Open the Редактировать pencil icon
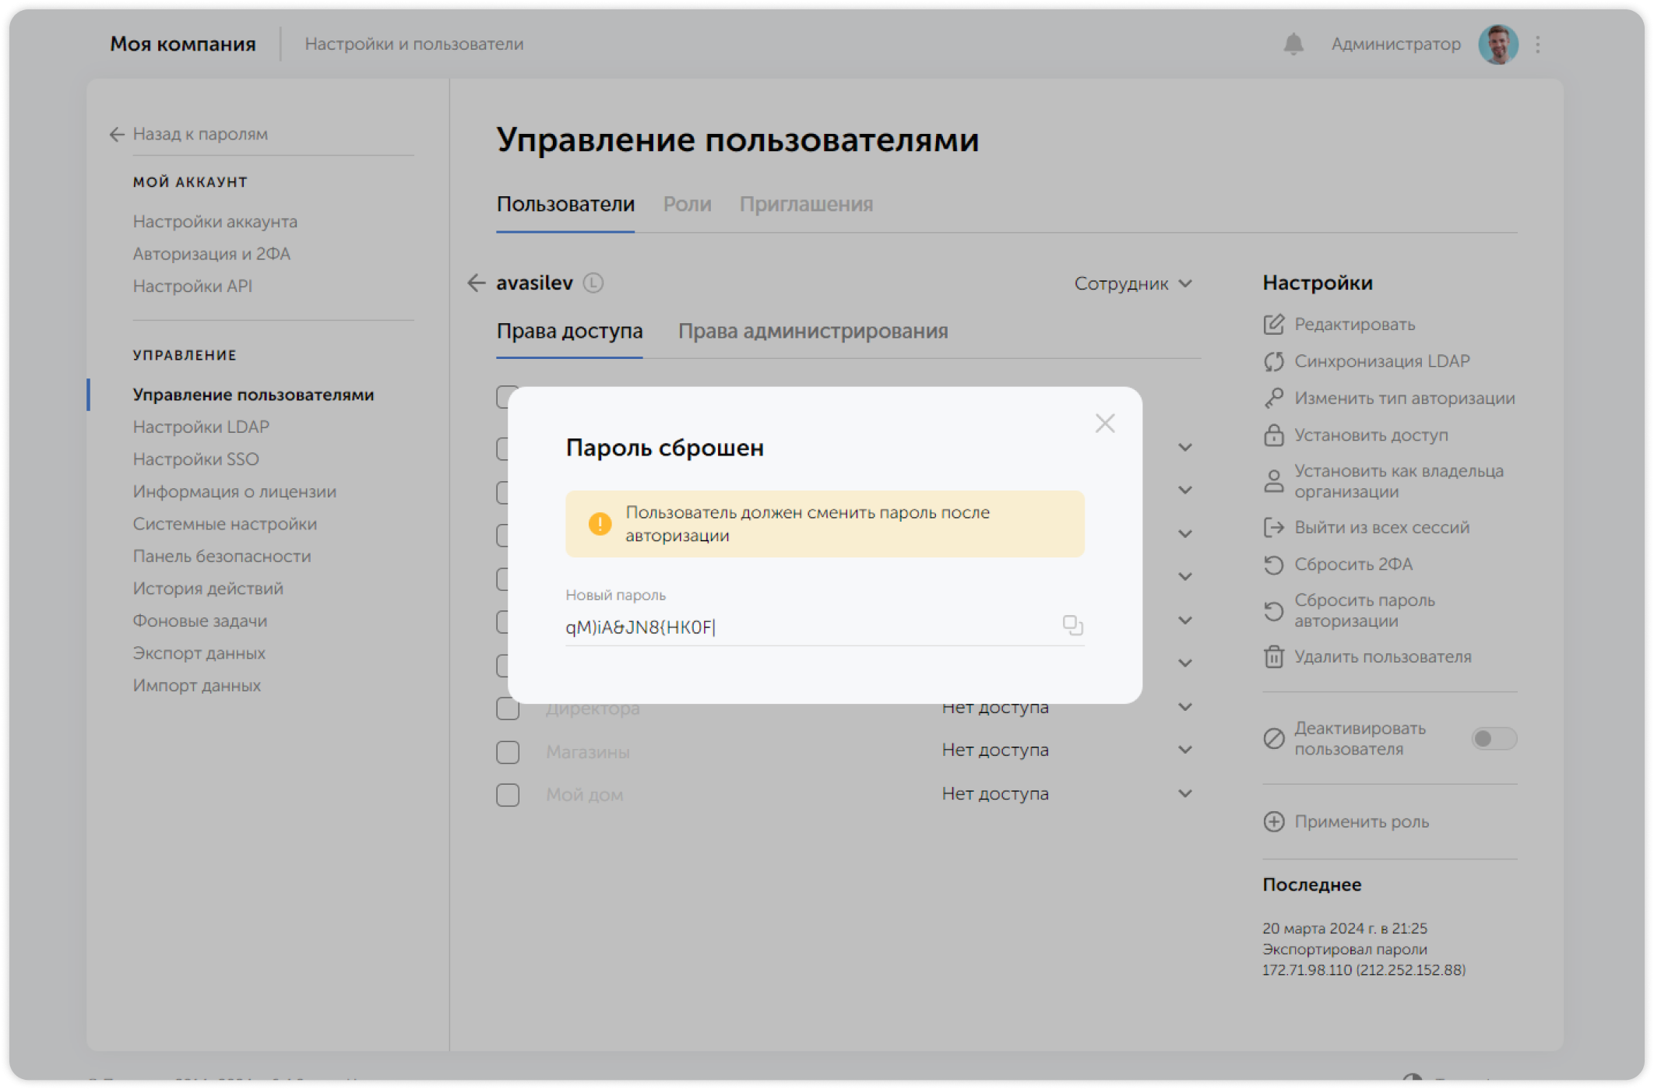This screenshot has height=1090, width=1654. (x=1274, y=325)
